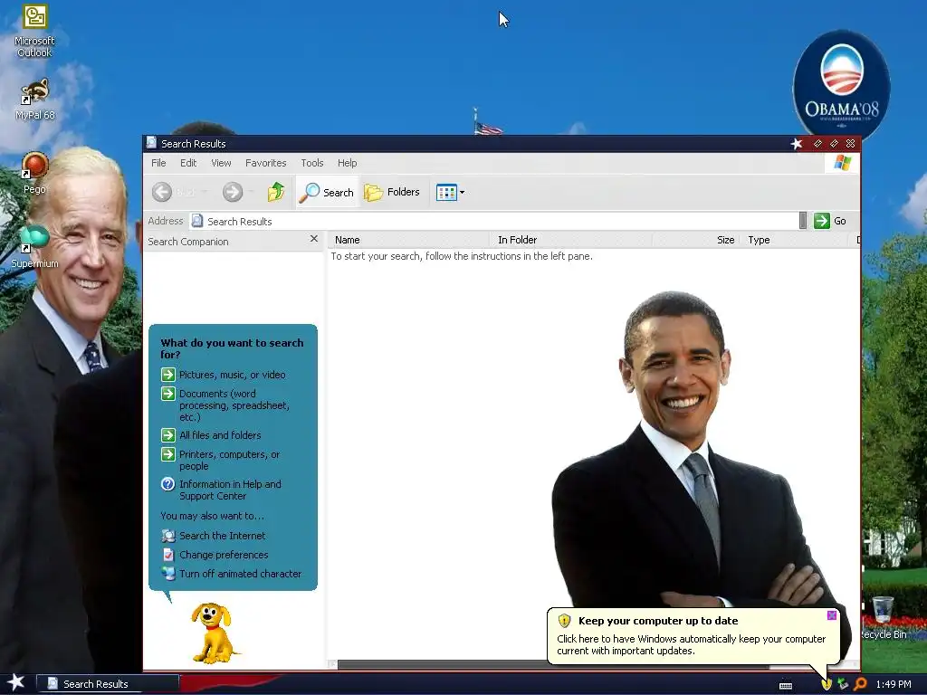
Task: Close the Search Companion pane
Action: tap(314, 239)
